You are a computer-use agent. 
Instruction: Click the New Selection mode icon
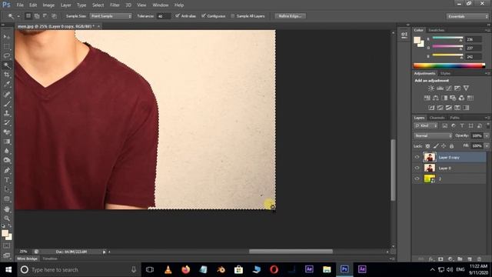[28, 15]
